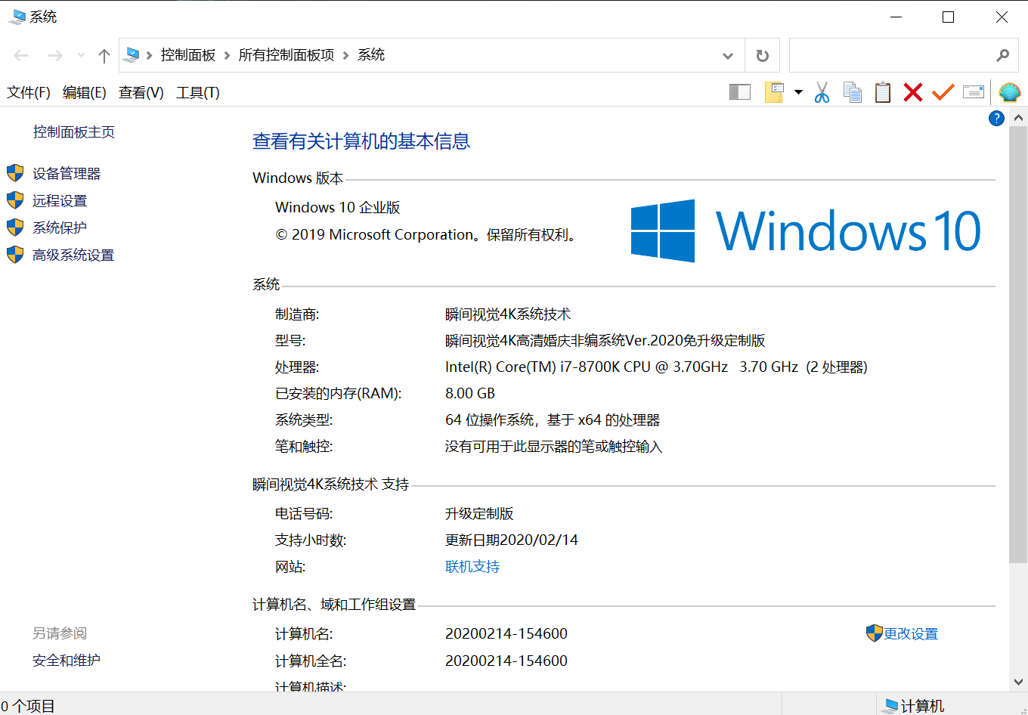Viewport: 1028px width, 715px height.
Task: Click the Back navigation arrow
Action: pos(21,55)
